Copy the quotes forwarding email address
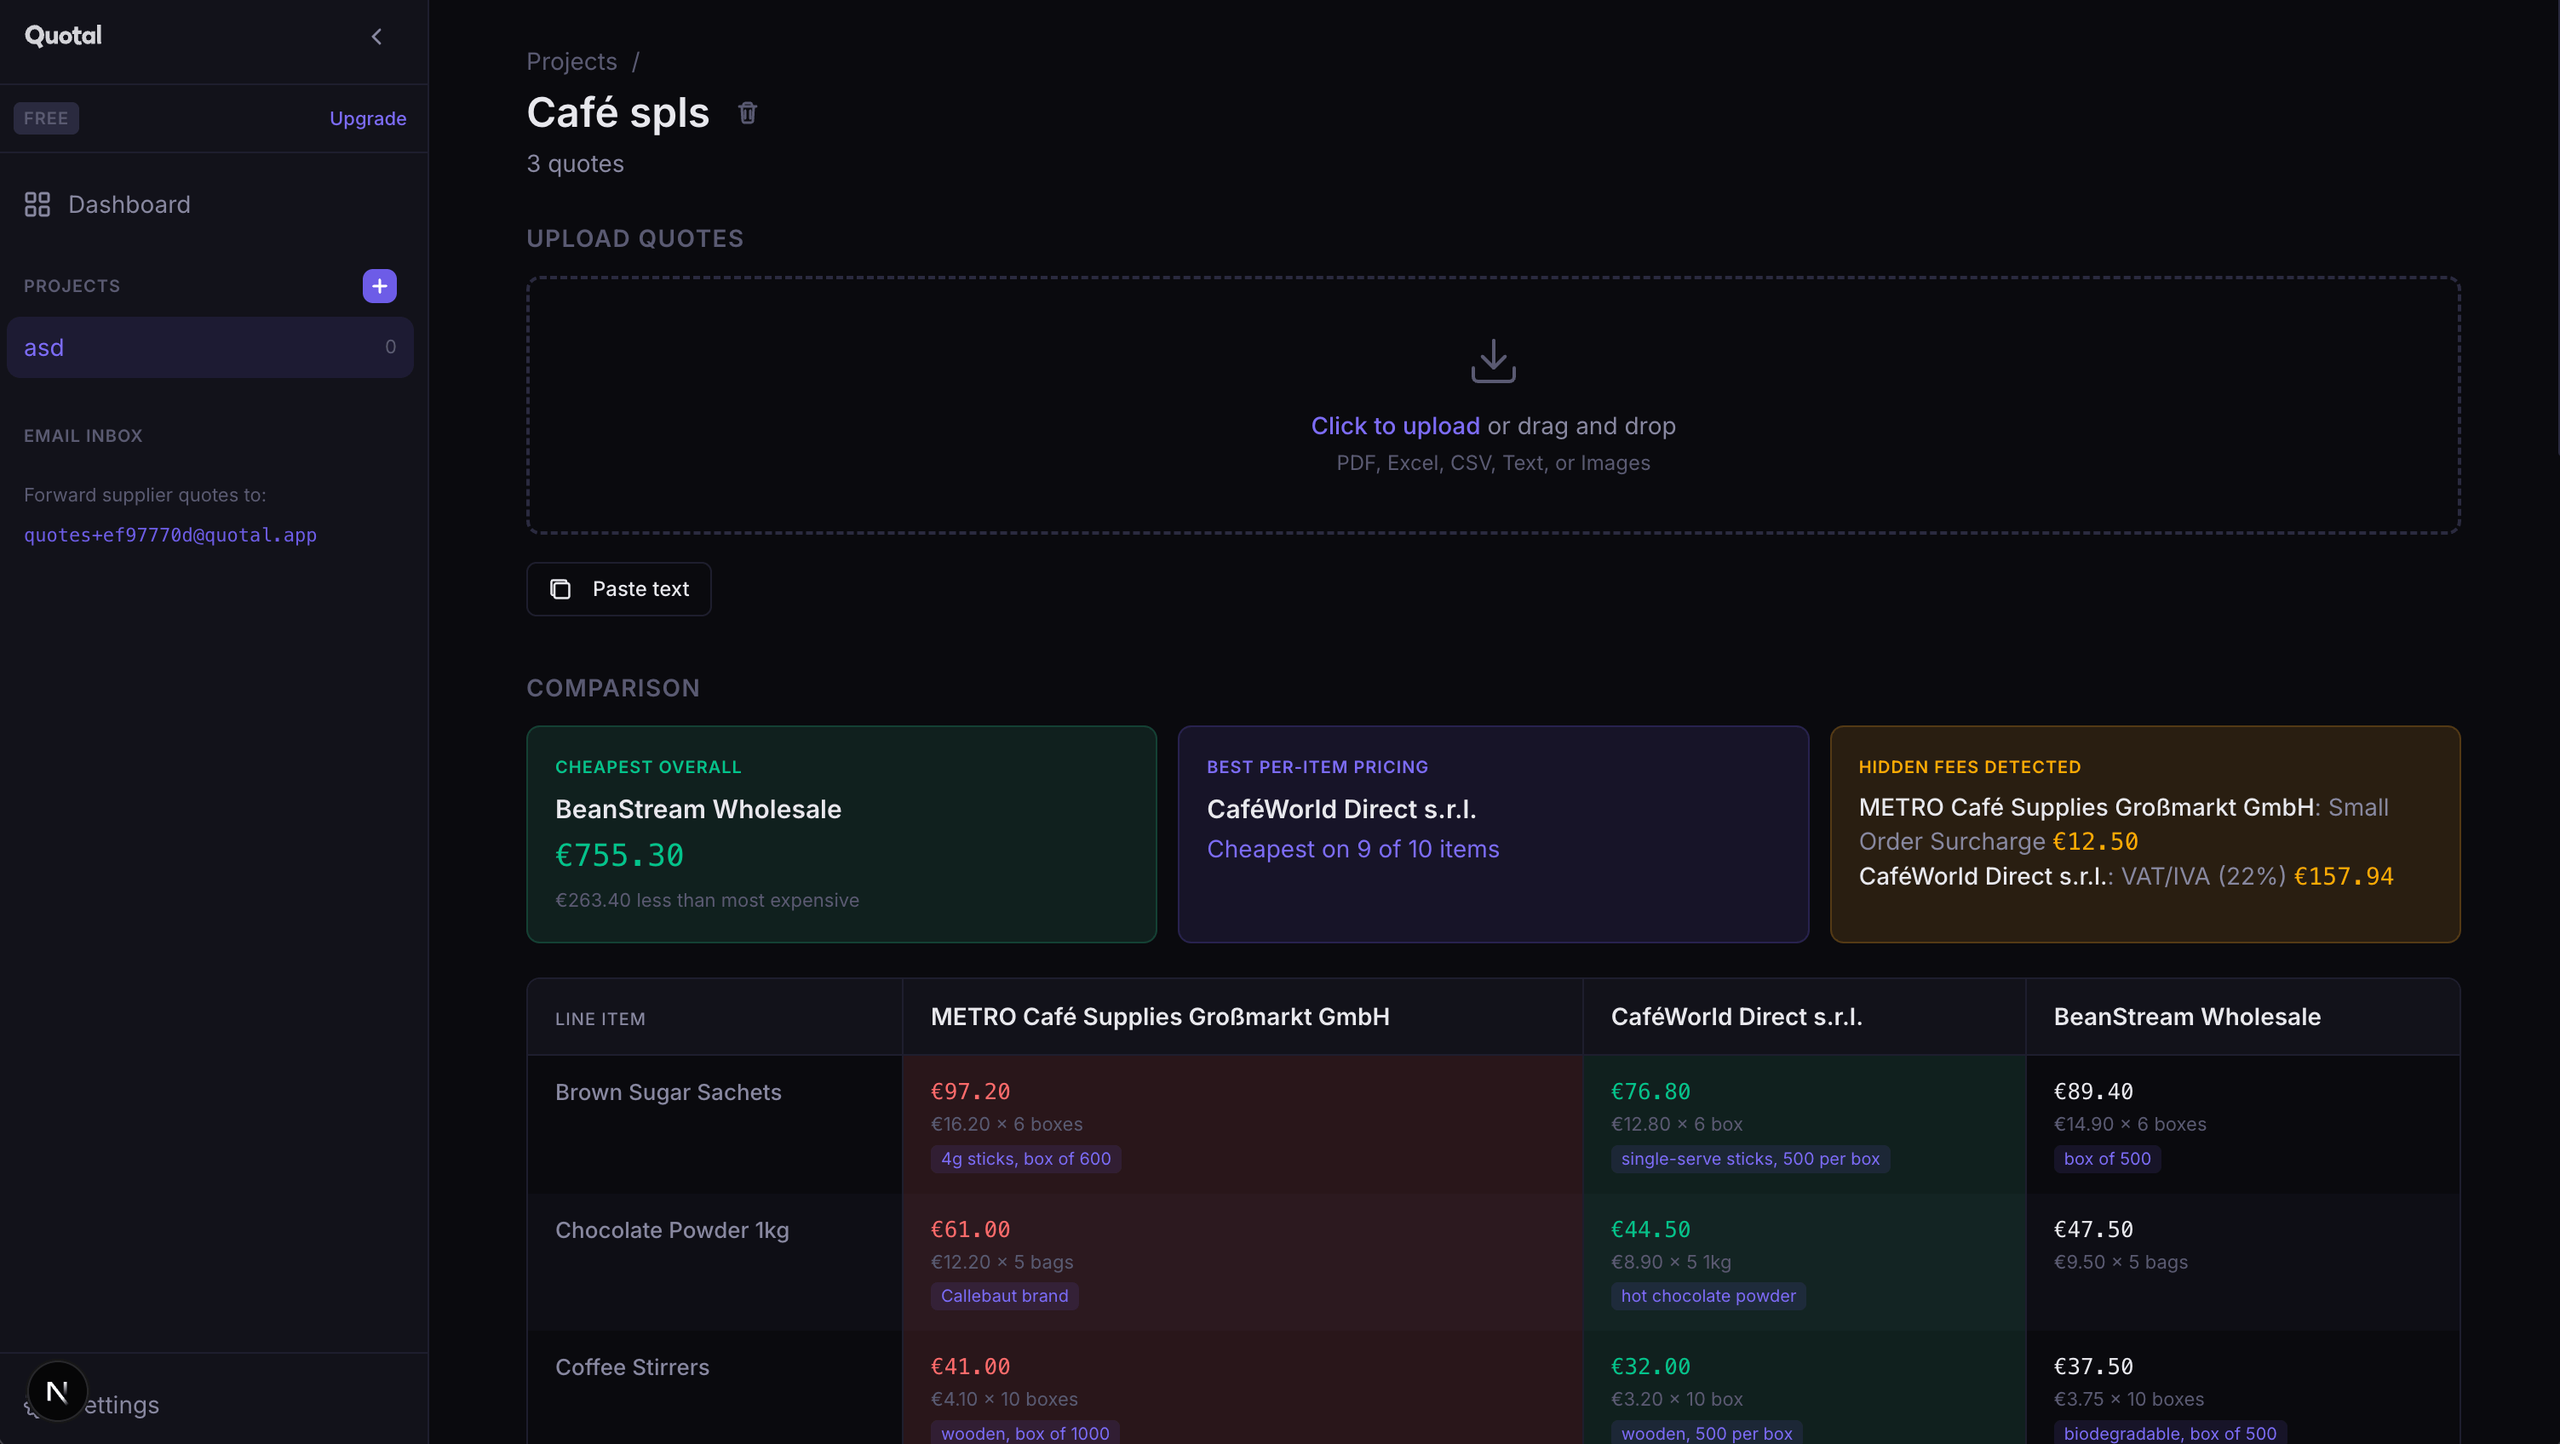Screen dimensions: 2560x1444 tap(170, 536)
